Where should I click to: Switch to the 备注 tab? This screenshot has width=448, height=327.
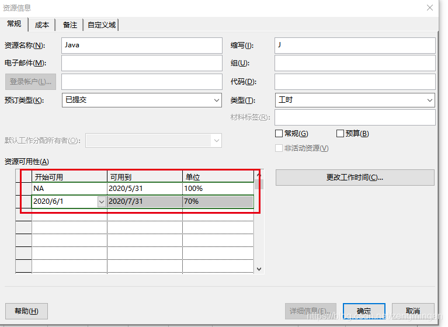70,25
